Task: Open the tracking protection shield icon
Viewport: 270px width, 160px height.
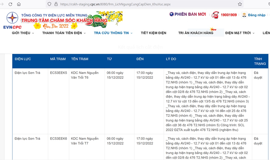Action: click(x=49, y=4)
